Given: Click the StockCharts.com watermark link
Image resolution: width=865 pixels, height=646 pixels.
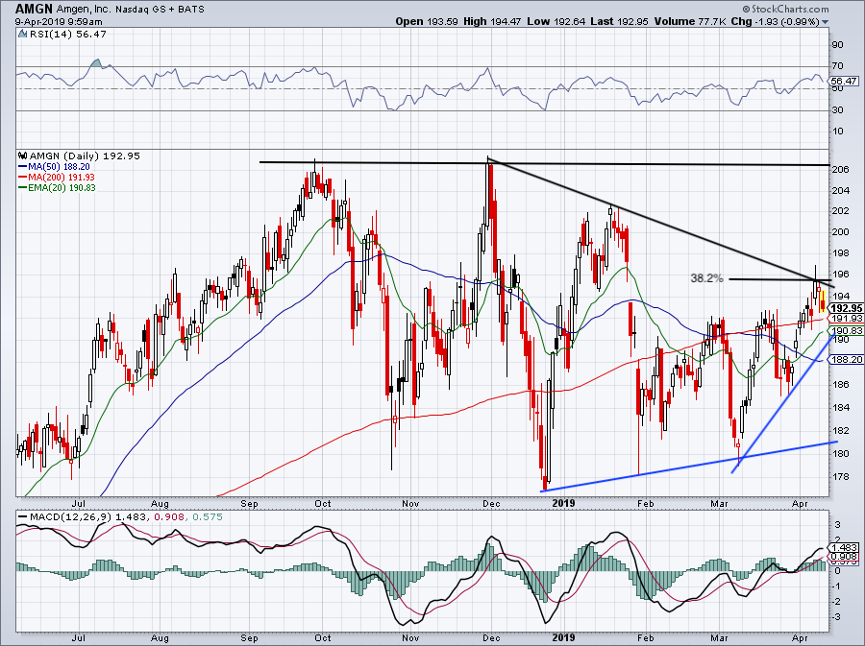Looking at the screenshot, I should pos(785,9).
